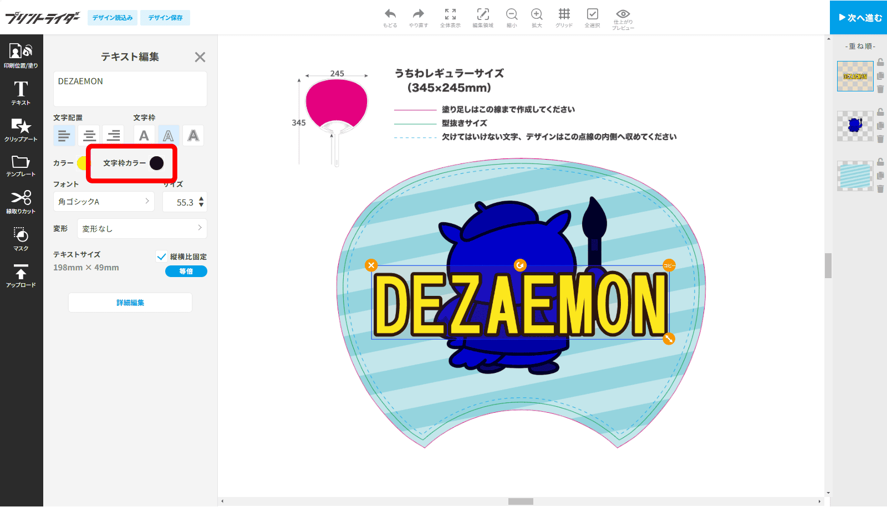
Task: Select the heavy shadow outline text style
Action: click(193, 135)
